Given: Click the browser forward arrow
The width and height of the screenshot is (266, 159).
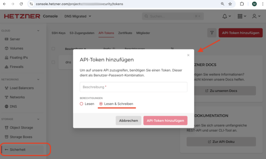Looking at the screenshot, I should [13, 4].
